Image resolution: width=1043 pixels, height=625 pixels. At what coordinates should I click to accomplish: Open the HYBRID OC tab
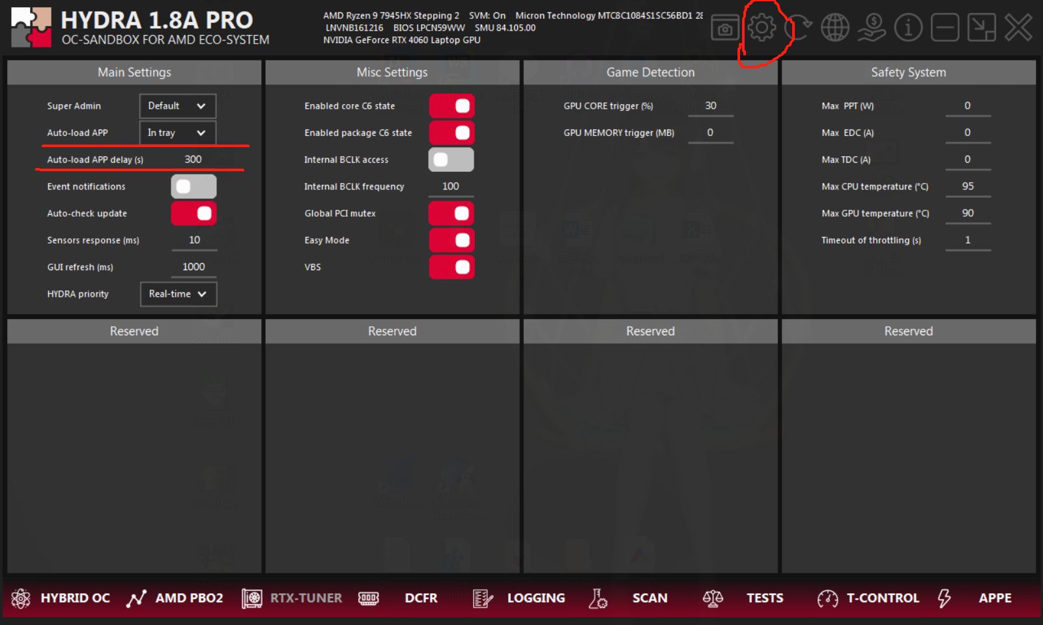coord(61,598)
